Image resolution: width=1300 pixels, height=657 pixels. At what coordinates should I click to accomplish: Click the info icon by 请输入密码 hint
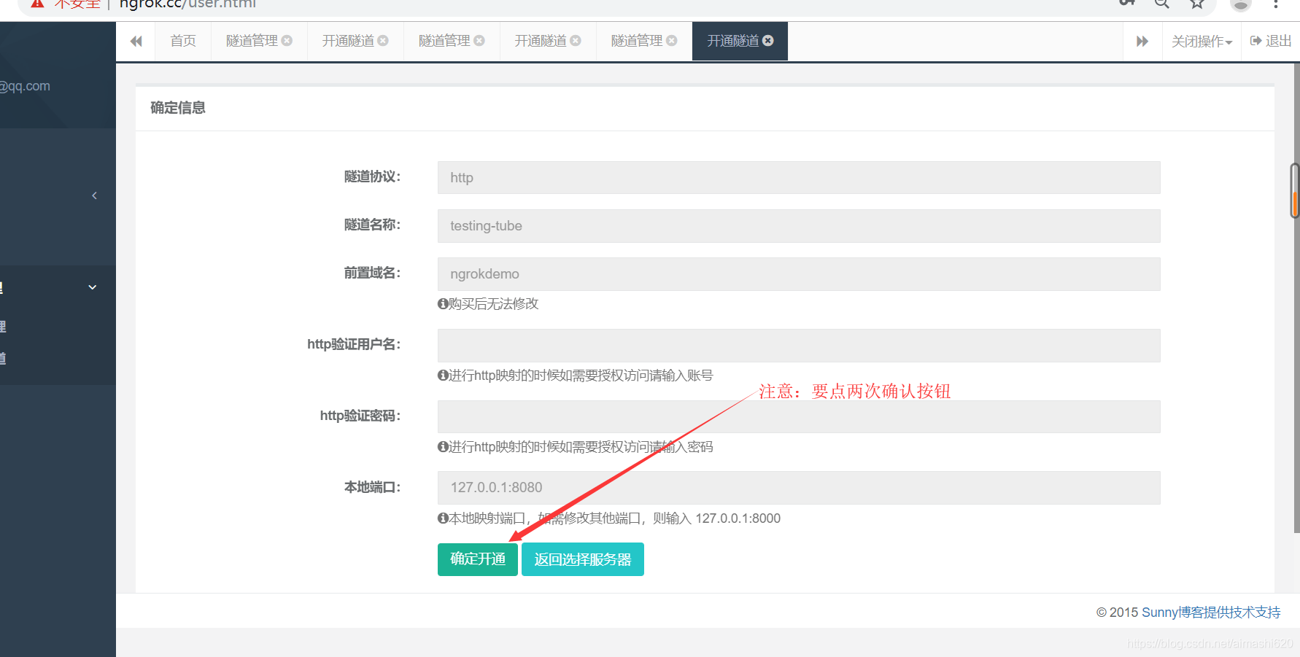coord(443,447)
